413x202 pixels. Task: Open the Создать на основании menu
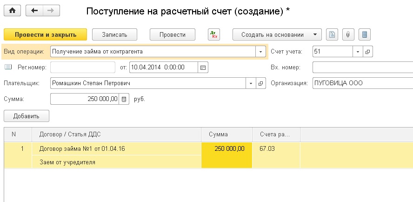(x=277, y=34)
